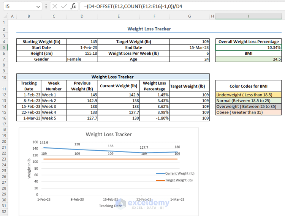Click the blue Current Weight legend marker

click(x=160, y=173)
